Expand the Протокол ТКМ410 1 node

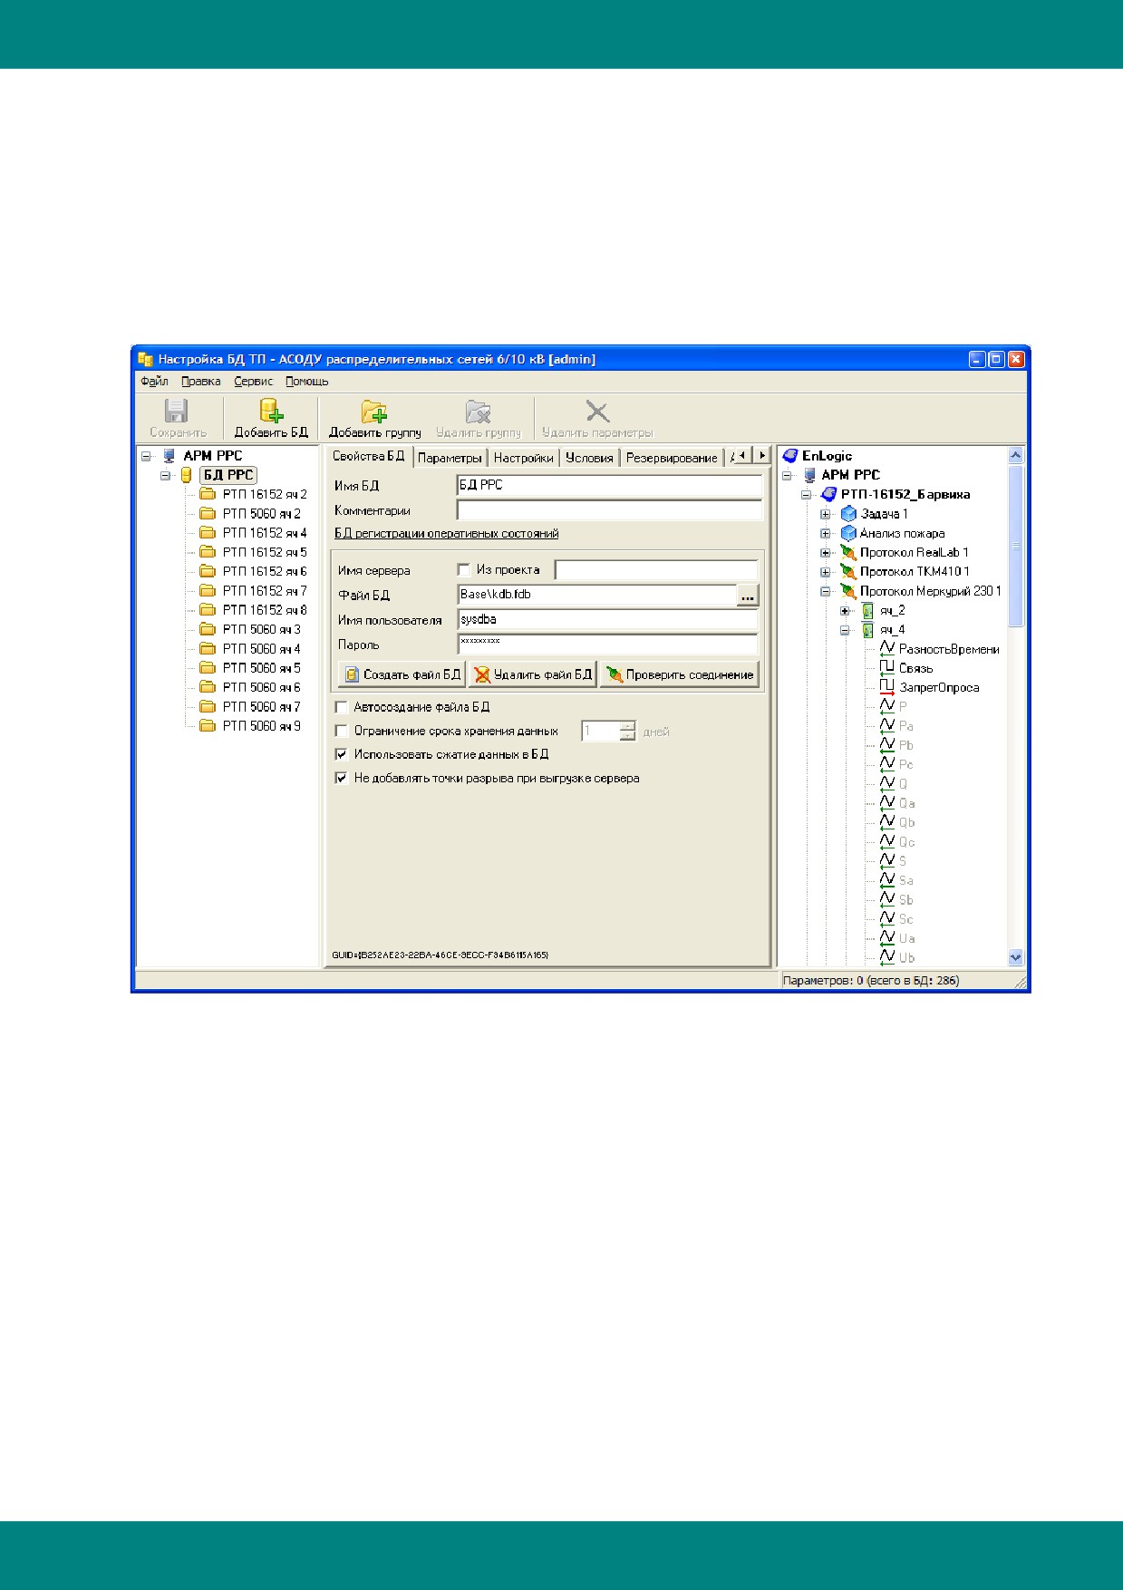tap(826, 572)
